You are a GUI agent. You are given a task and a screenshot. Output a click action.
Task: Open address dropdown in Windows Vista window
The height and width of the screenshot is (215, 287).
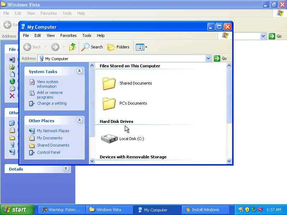pos(263,36)
